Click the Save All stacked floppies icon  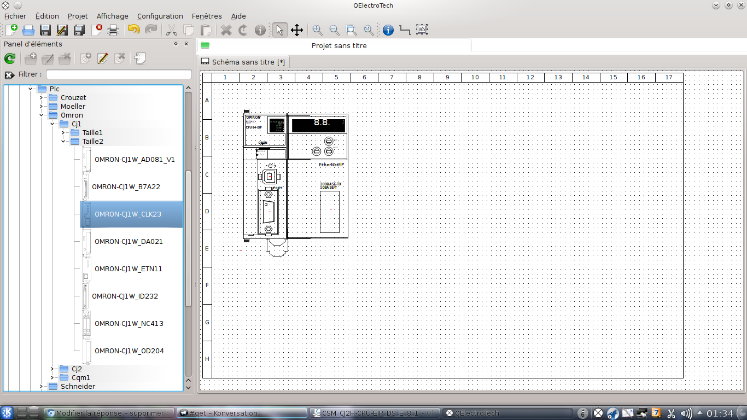click(79, 30)
